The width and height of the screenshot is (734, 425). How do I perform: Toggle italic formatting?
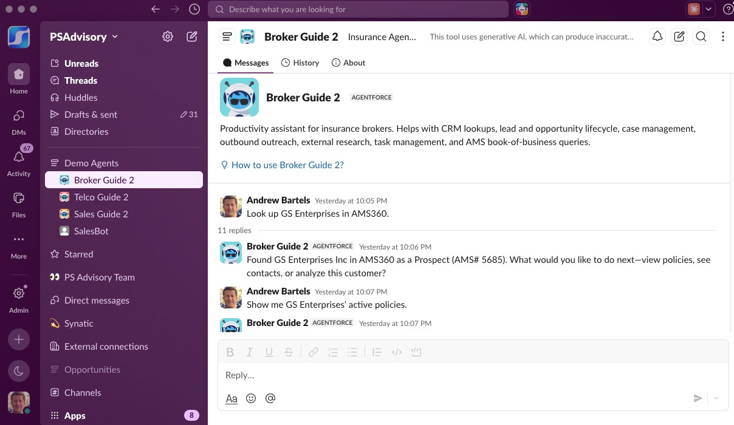tap(249, 352)
